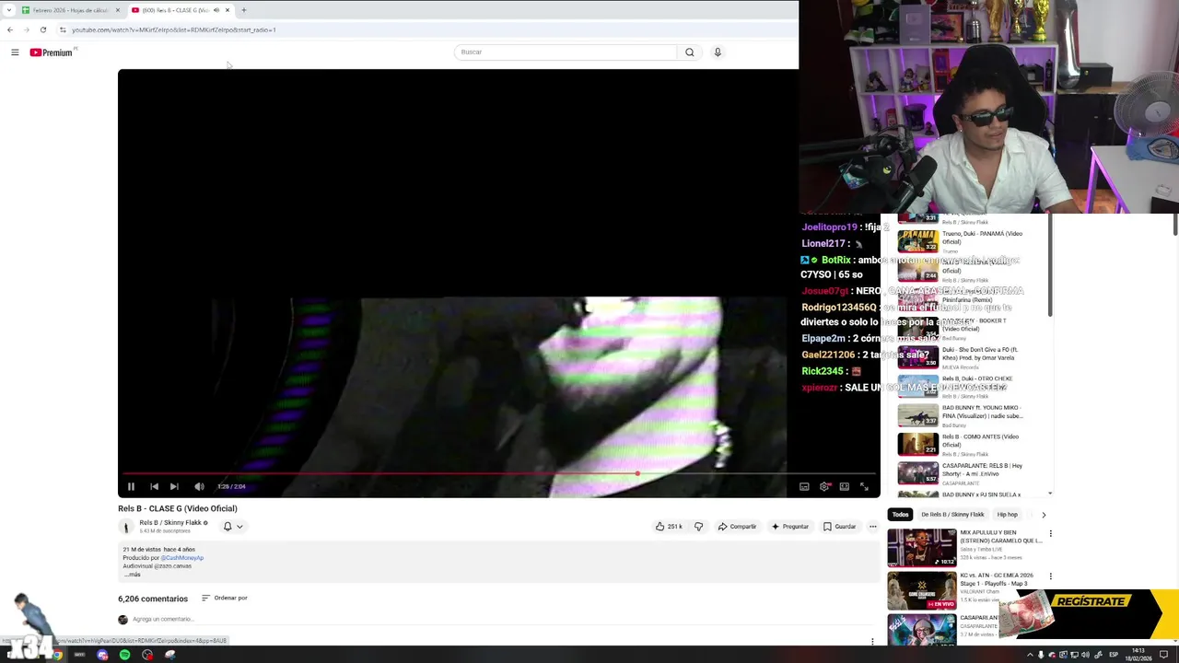Like the video showing 251 k
The height and width of the screenshot is (663, 1179).
tap(669, 527)
